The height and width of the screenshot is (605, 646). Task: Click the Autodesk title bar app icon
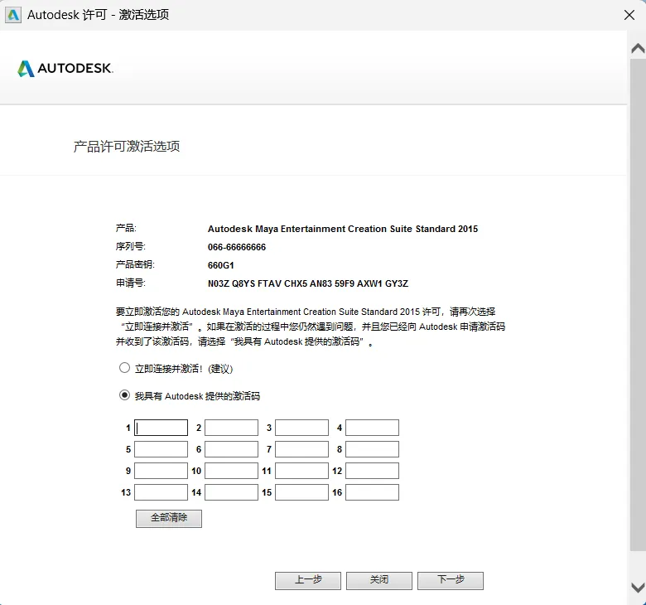pos(13,15)
